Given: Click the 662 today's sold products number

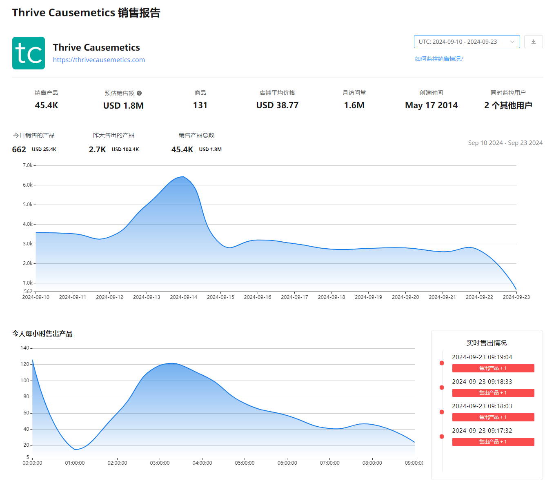Looking at the screenshot, I should point(19,149).
